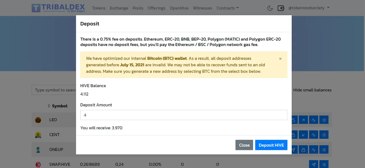This screenshot has width=365, height=168.
Task: Focus the Deposit Amount input field
Action: (x=184, y=115)
